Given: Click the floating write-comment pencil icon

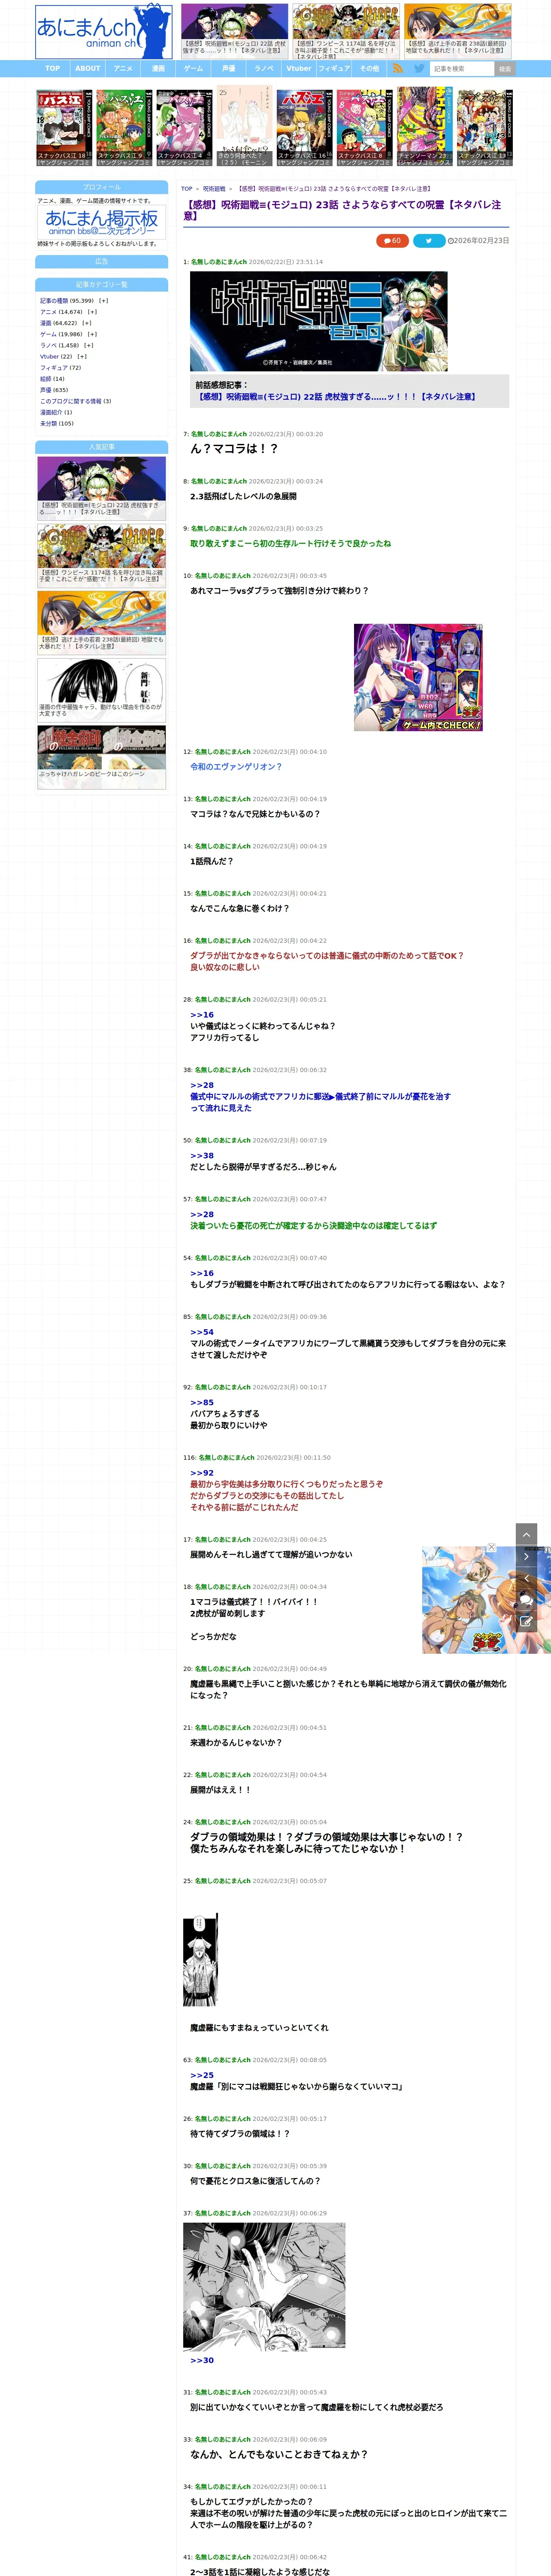Looking at the screenshot, I should pyautogui.click(x=527, y=1622).
